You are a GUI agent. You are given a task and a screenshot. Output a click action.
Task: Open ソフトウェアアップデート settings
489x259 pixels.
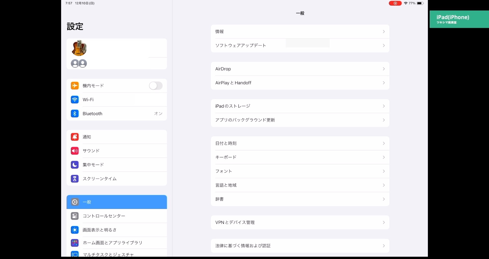click(x=241, y=45)
